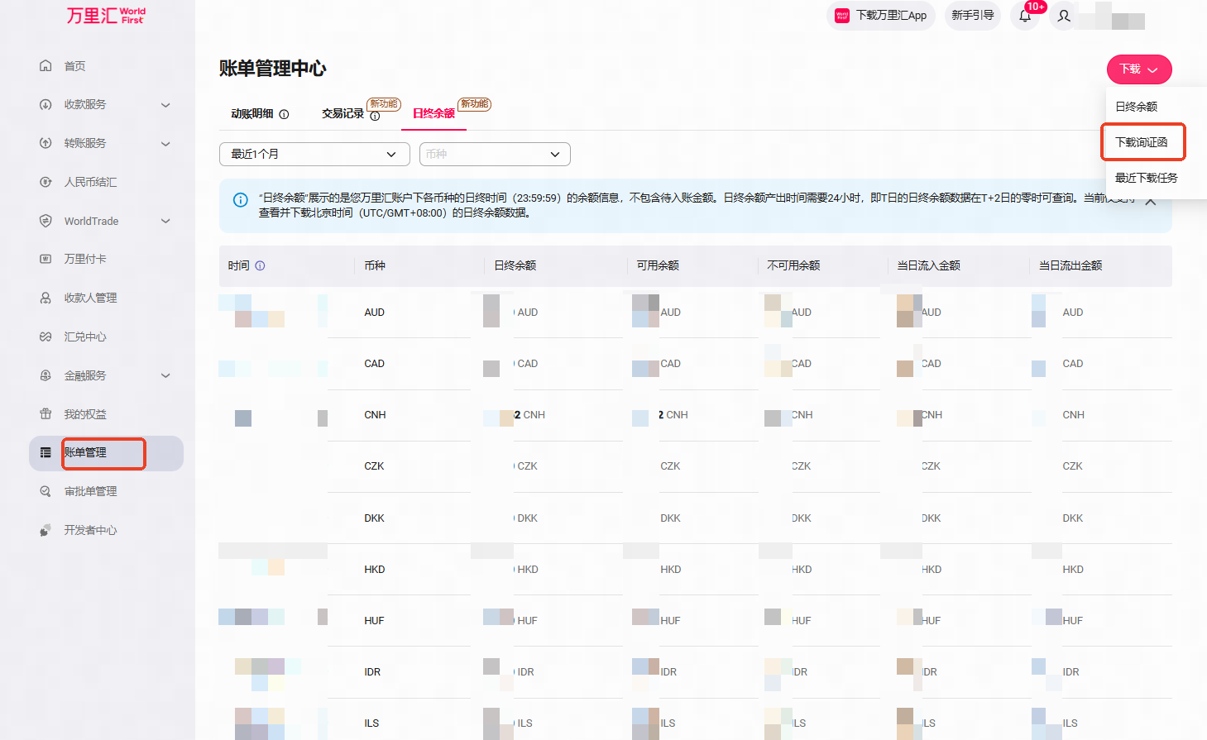Image resolution: width=1207 pixels, height=740 pixels.
Task: Open 汇兑中心 exchange icon in sidebar
Action: (46, 337)
